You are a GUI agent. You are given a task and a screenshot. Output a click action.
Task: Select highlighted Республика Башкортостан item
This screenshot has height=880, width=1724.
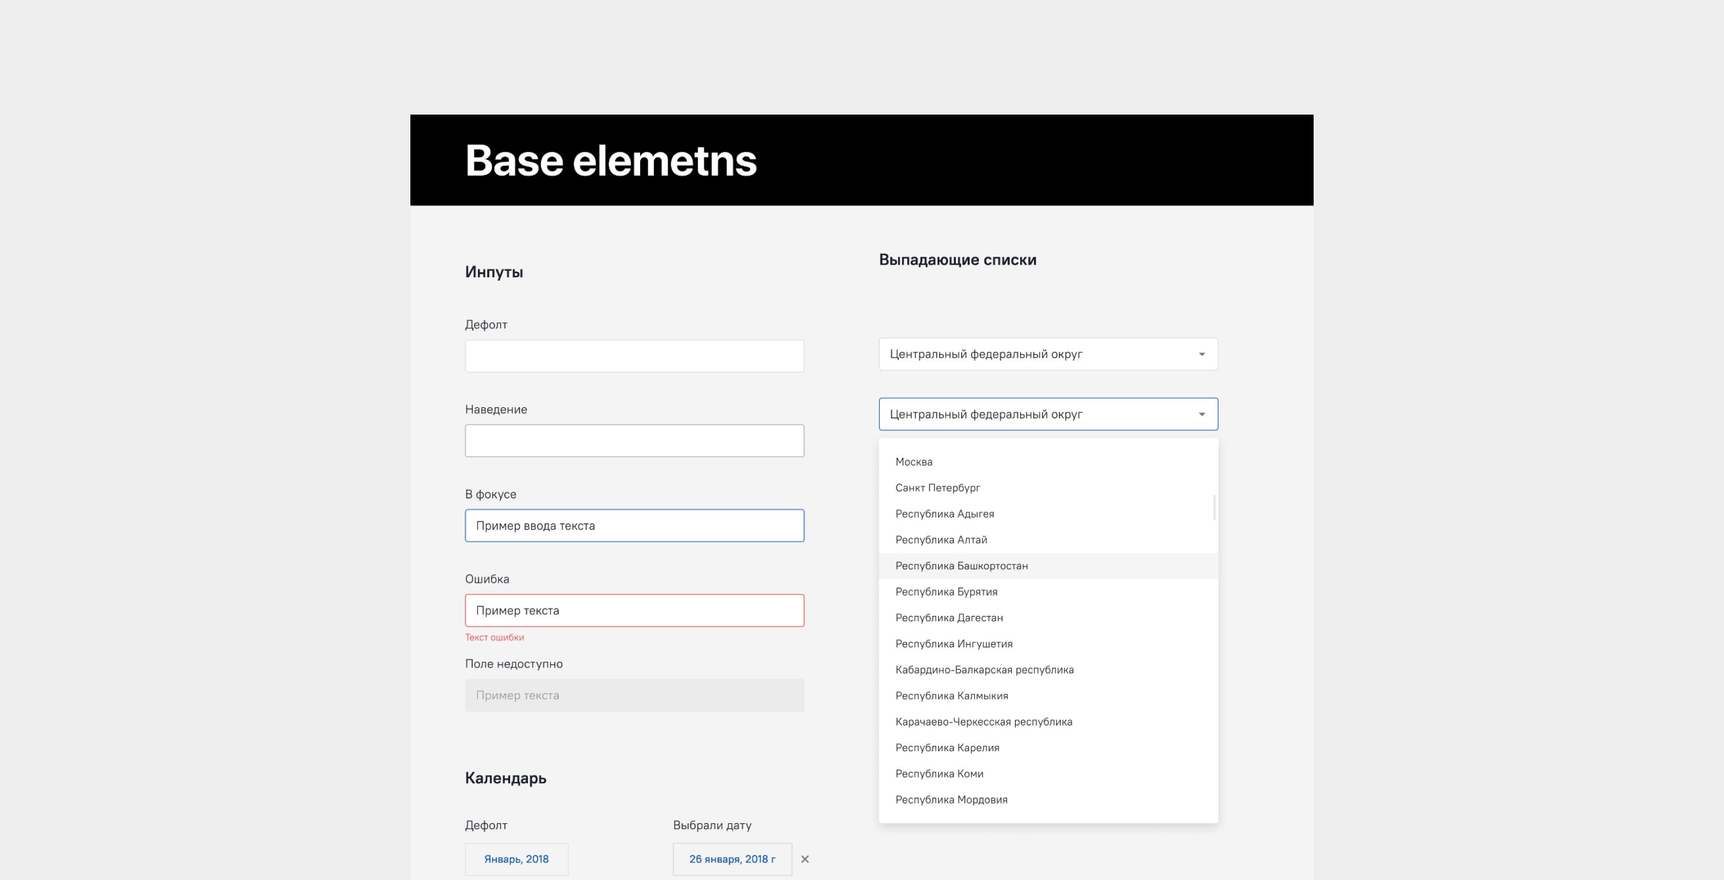(x=961, y=566)
